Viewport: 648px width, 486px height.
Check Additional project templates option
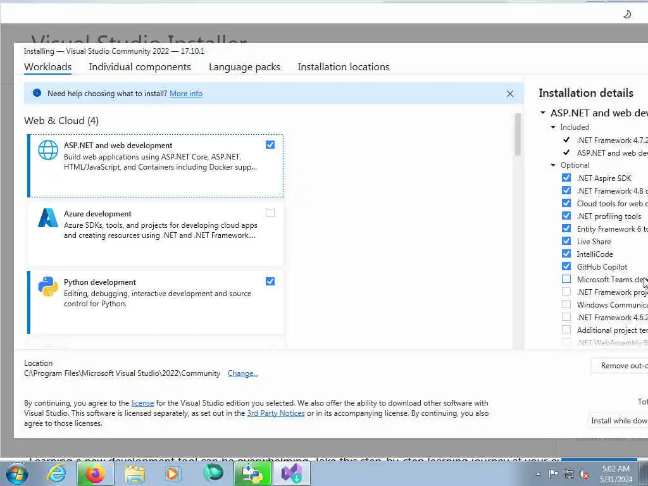click(566, 330)
